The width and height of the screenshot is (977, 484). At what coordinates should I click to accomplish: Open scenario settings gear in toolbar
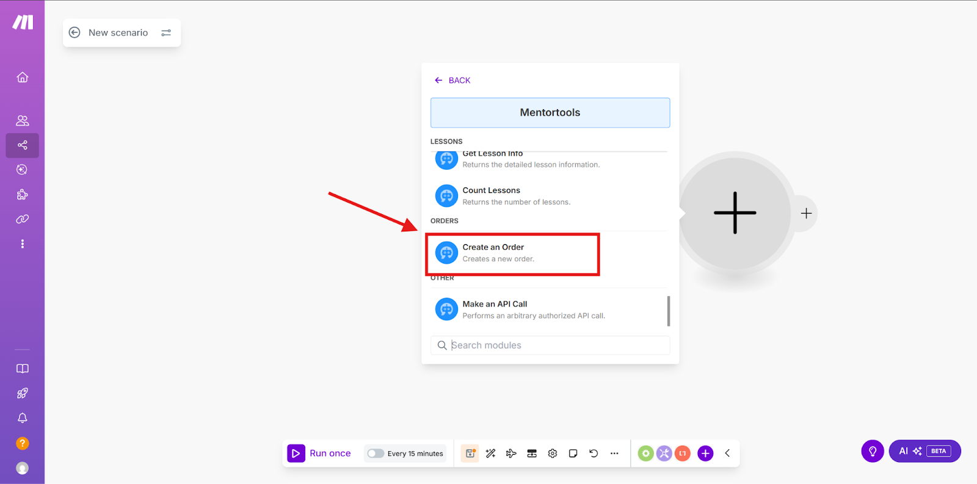coord(553,453)
